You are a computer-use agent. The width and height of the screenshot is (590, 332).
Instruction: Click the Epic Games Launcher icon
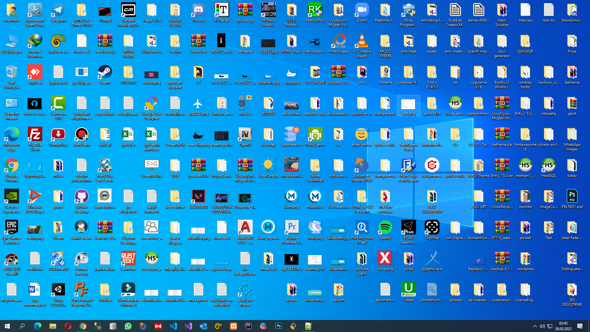click(x=12, y=233)
